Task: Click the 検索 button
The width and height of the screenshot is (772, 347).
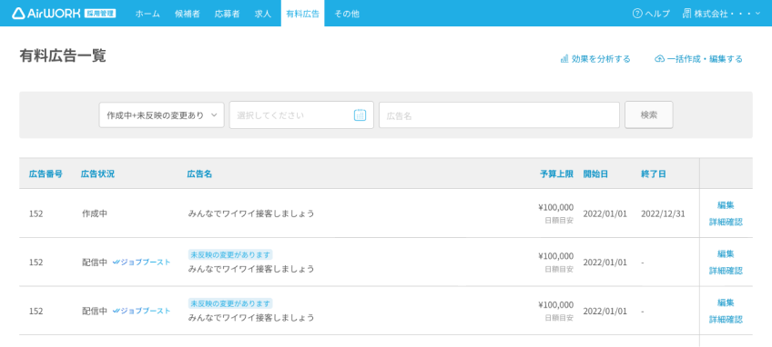Action: (649, 115)
